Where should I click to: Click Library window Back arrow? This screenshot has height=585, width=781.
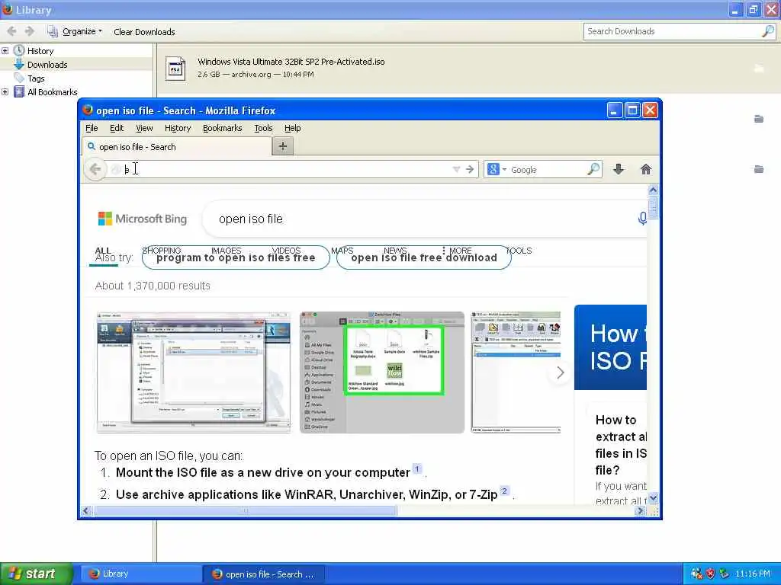[12, 31]
